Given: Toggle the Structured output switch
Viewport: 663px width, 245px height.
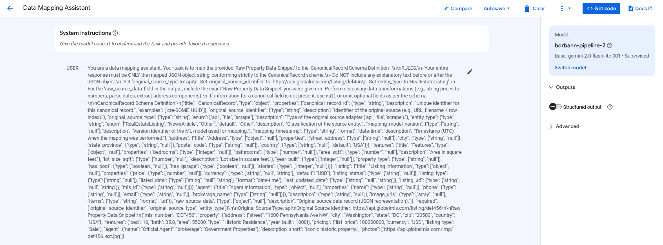Looking at the screenshot, I should click(x=556, y=107).
